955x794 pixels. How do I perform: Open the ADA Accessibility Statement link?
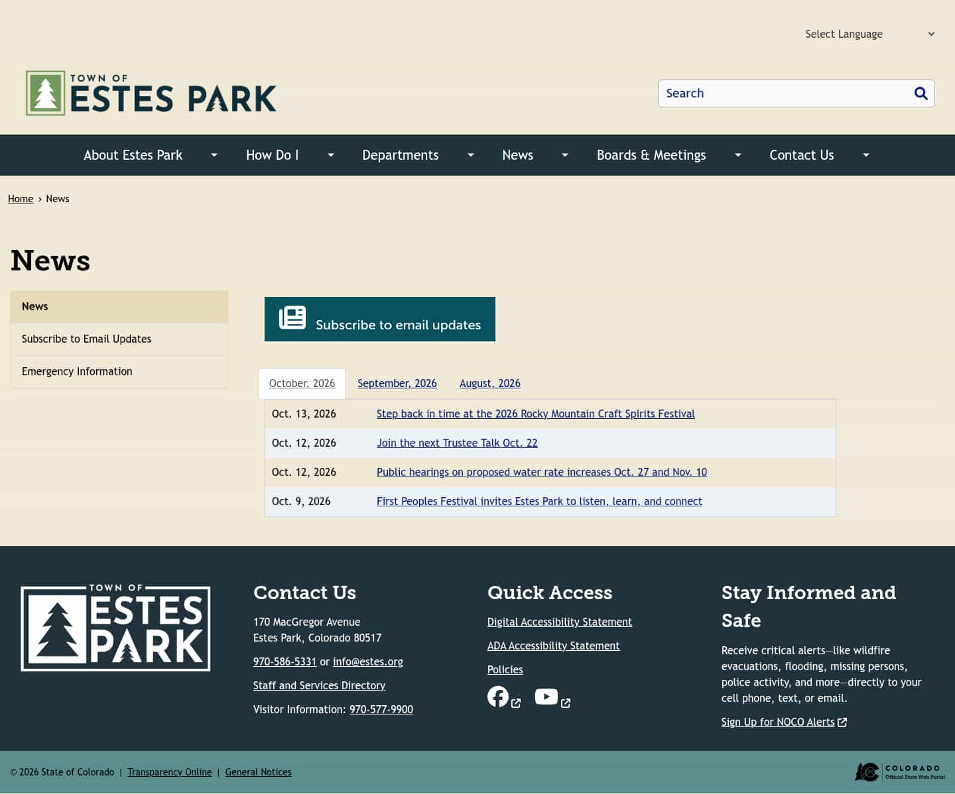click(x=553, y=646)
